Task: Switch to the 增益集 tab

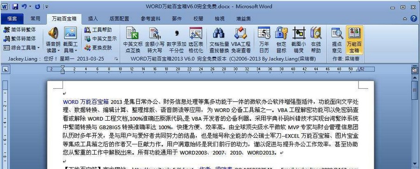Action: click(x=244, y=19)
